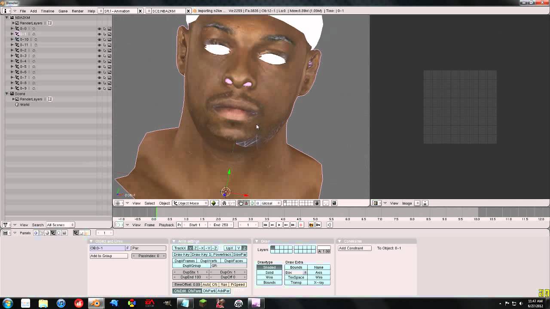Toggle visibility eye for object 0-0
This screenshot has width=550, height=309.
[99, 29]
